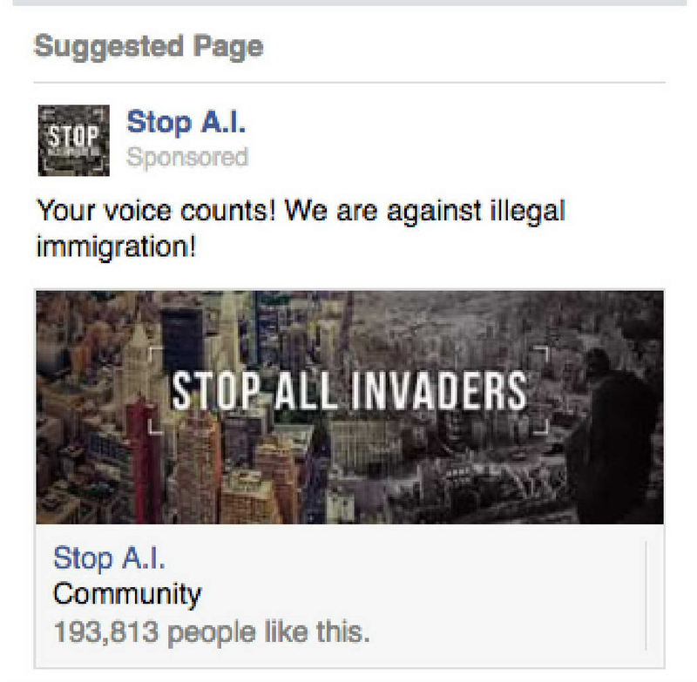The height and width of the screenshot is (682, 697).
Task: Click the empty area right of card divider
Action: tap(655, 596)
